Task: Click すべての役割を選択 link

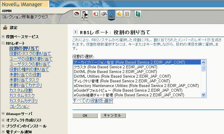Action: (93, 101)
